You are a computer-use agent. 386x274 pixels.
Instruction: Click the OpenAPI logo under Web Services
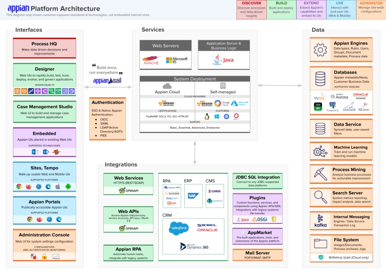(x=128, y=190)
